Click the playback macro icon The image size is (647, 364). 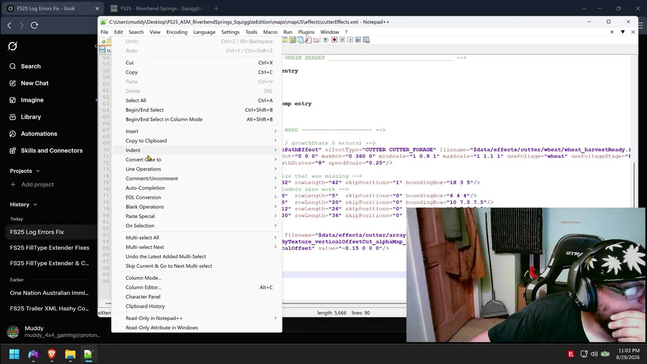click(350, 40)
